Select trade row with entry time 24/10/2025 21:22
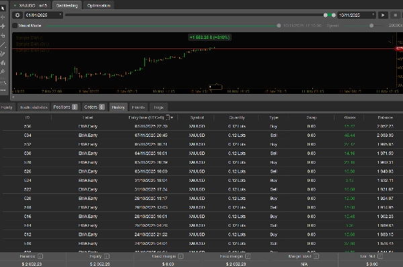 click(201, 234)
